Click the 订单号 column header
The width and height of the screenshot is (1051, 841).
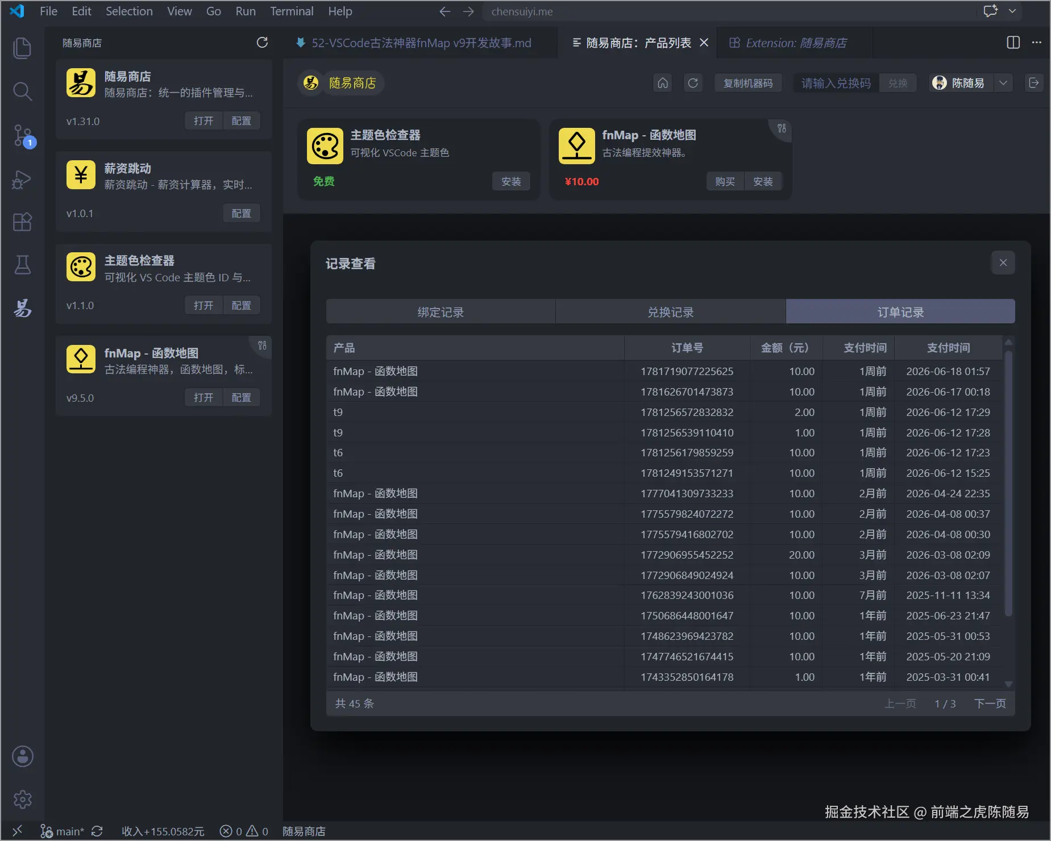click(687, 347)
